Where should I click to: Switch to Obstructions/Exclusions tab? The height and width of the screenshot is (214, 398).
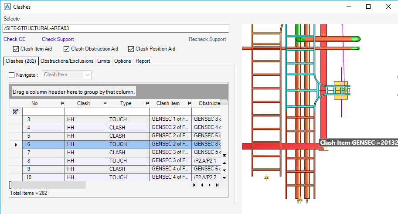tap(67, 61)
